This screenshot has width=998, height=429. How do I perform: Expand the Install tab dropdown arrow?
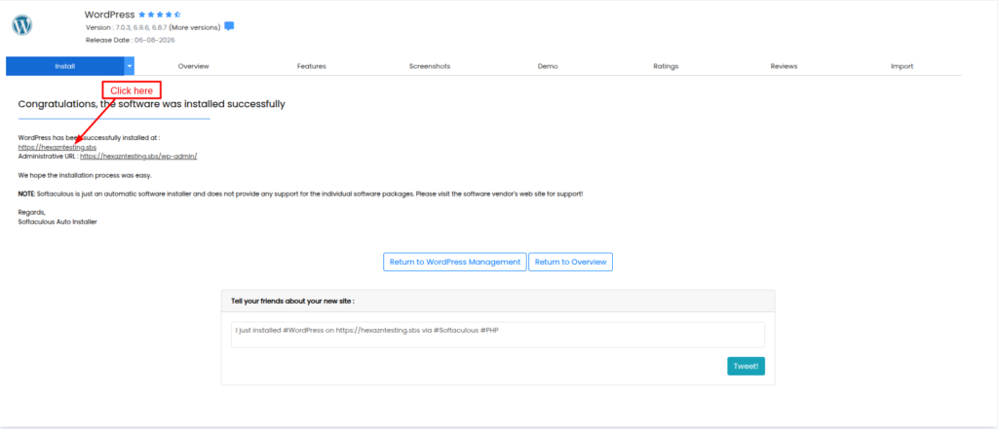click(x=130, y=66)
